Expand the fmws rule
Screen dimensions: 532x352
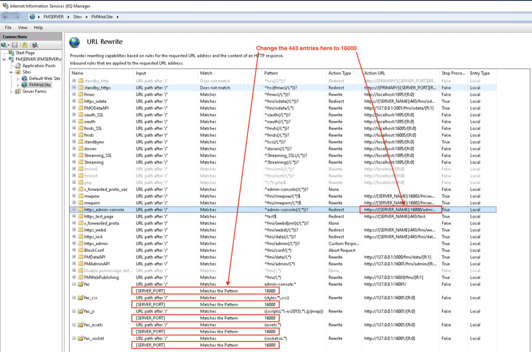(74, 94)
